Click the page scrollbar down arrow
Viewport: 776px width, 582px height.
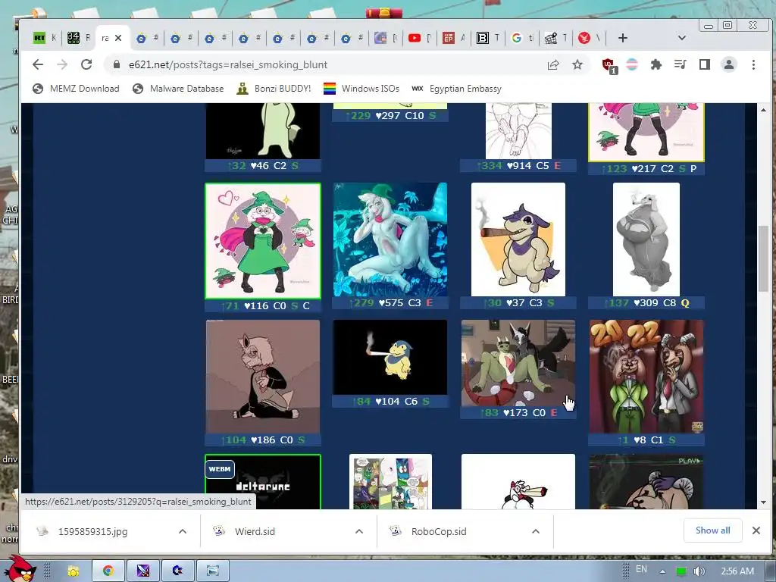tap(763, 502)
